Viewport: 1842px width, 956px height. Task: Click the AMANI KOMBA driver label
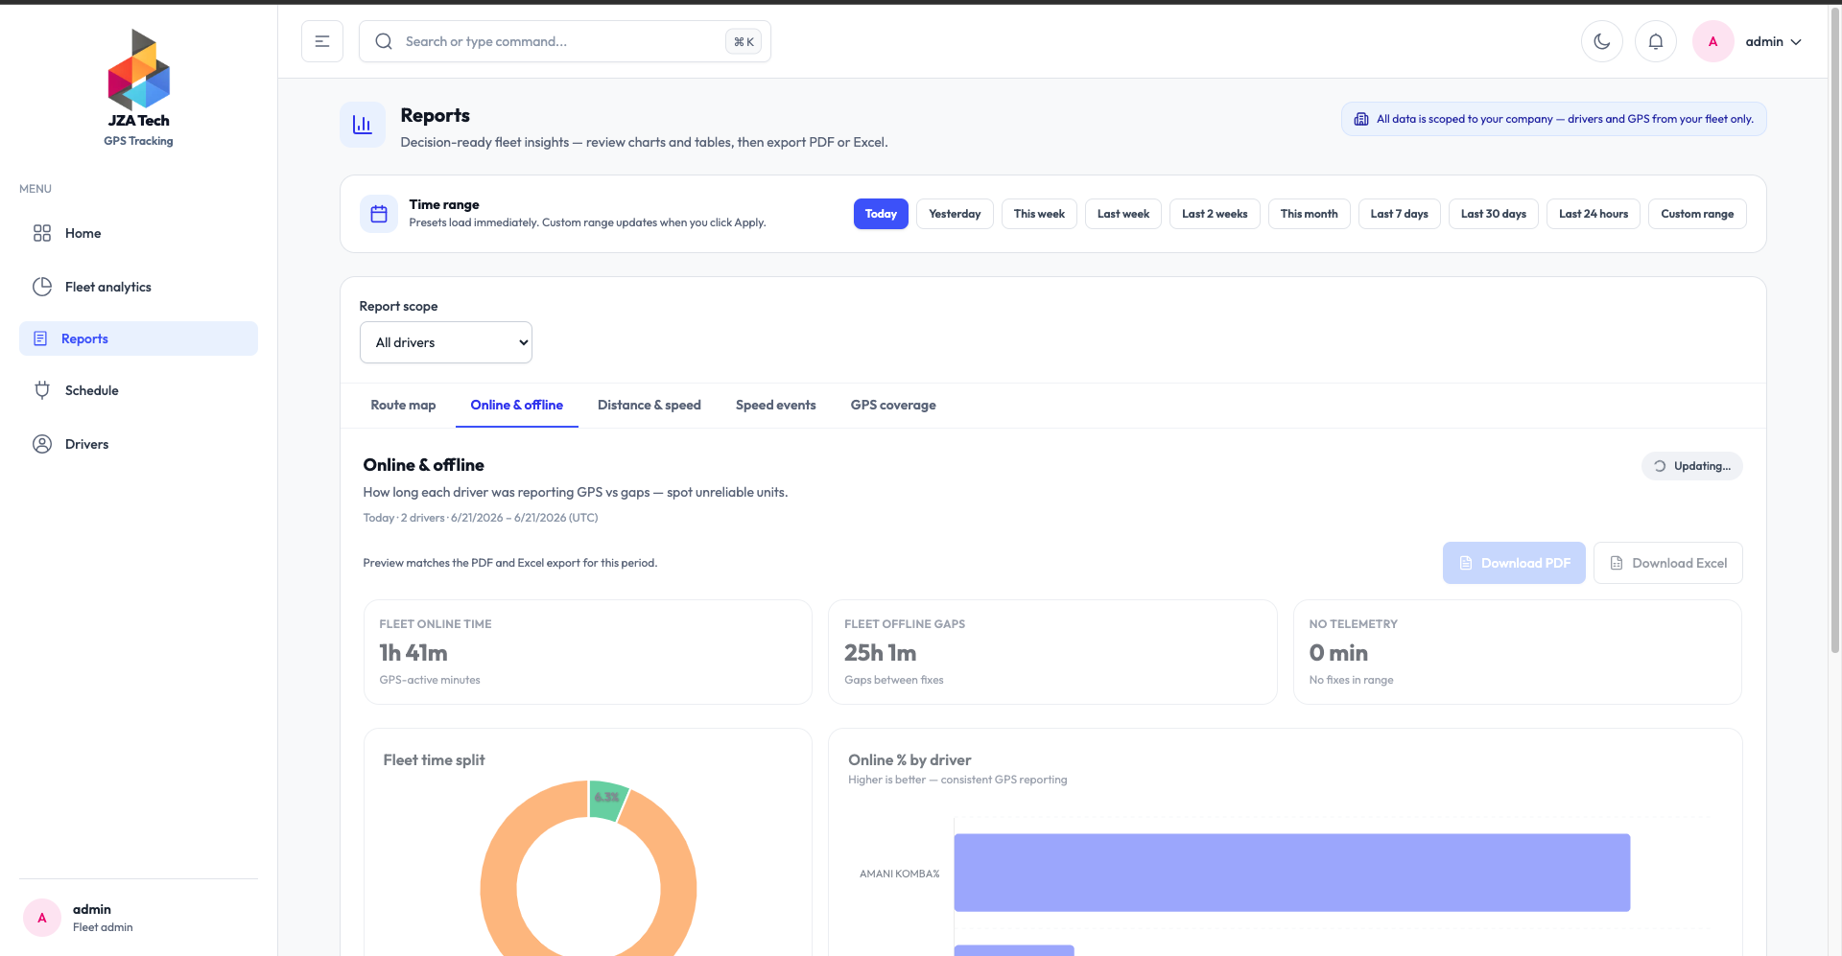(899, 874)
